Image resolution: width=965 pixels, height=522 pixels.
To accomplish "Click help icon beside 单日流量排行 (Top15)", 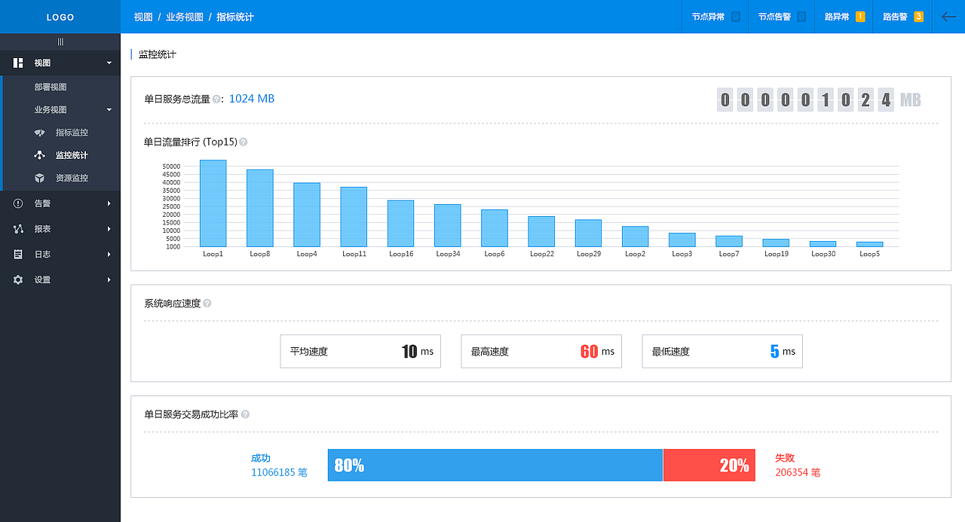I will click(x=244, y=142).
